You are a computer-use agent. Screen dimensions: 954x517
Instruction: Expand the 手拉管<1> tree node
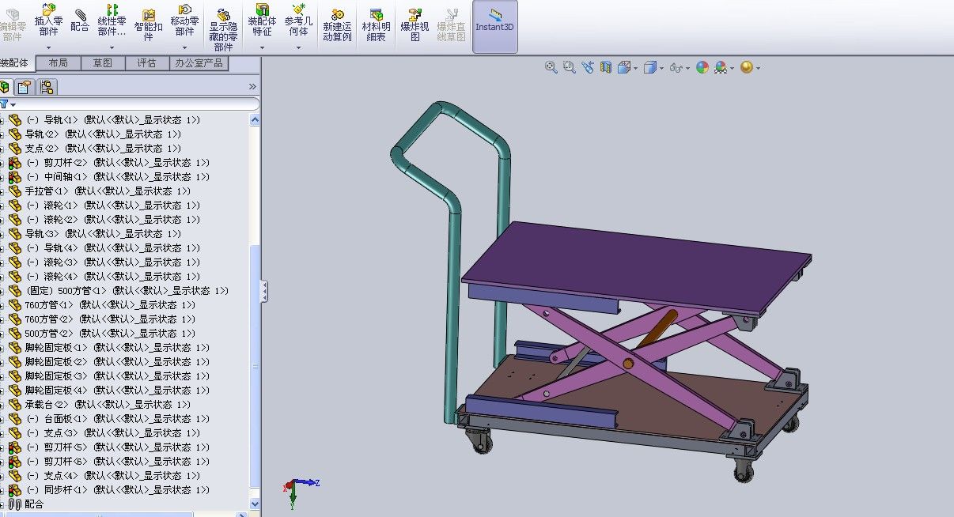[2, 191]
